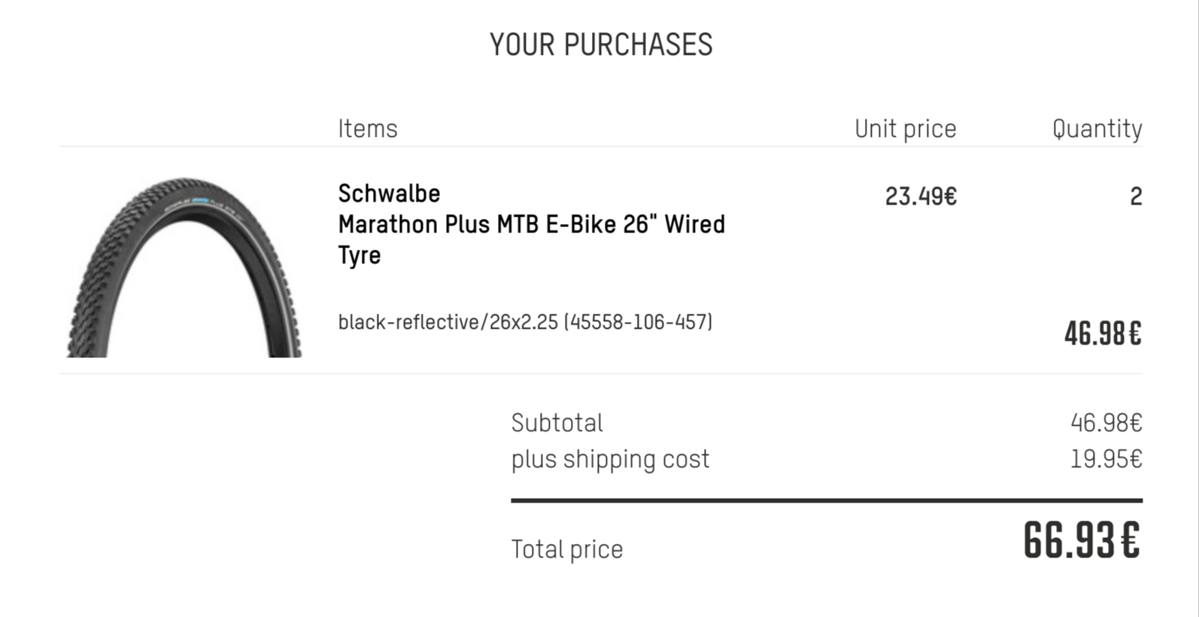1199x617 pixels.
Task: Select the Total price label
Action: coord(567,549)
